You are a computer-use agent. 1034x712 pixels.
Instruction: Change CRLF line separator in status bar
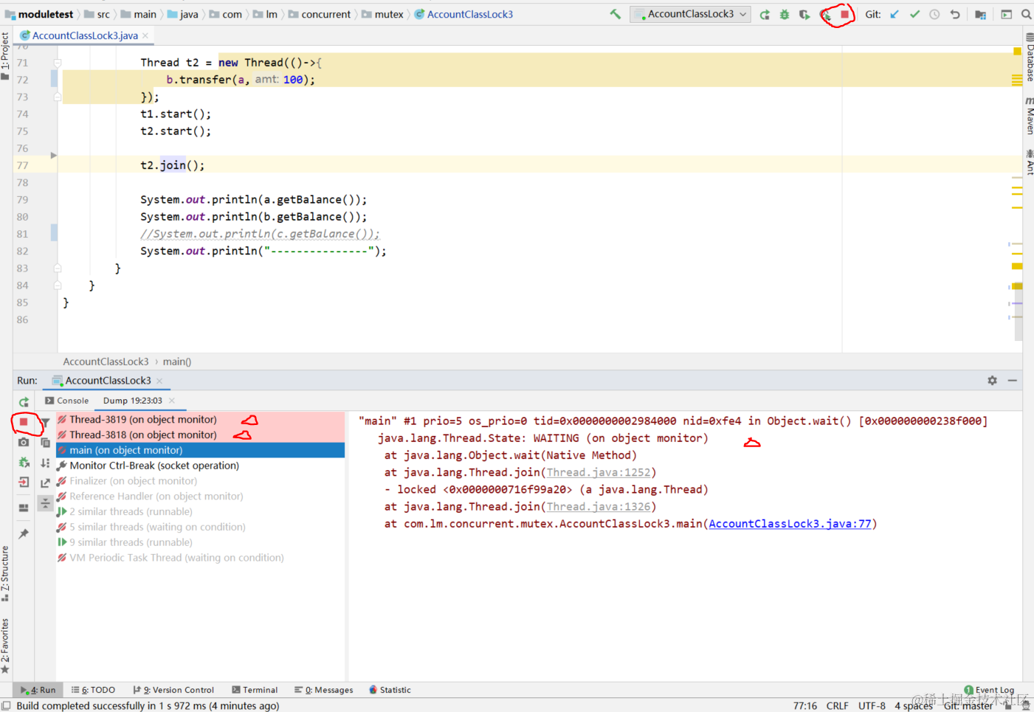coord(837,706)
